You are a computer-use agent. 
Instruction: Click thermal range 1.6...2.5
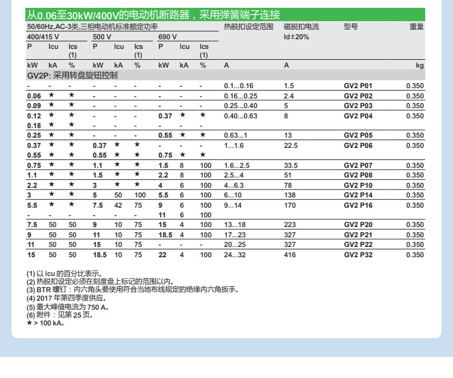237,165
